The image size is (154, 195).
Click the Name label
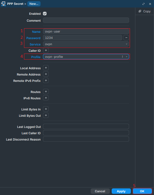click(36, 32)
